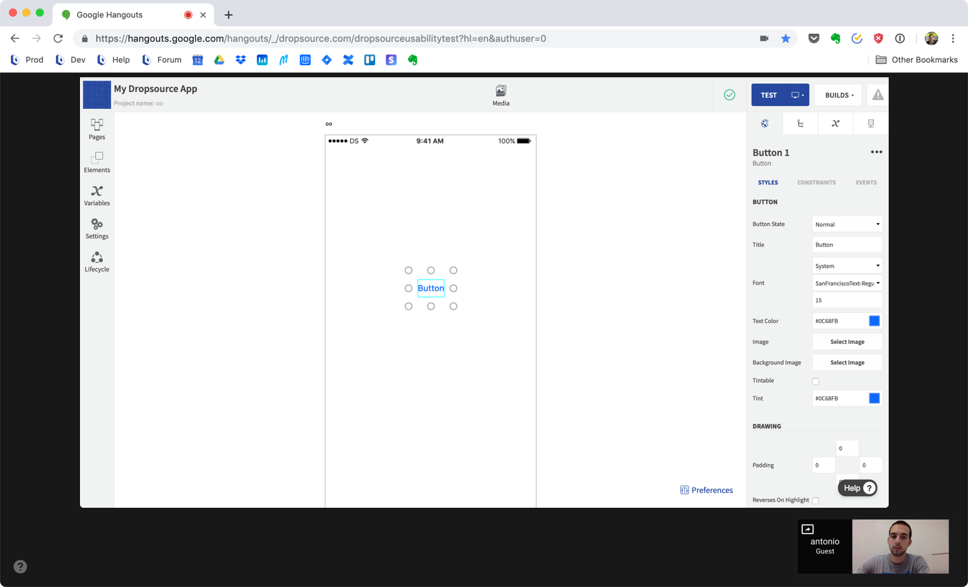This screenshot has height=587, width=968.
Task: Open the Preferences link
Action: tap(707, 490)
